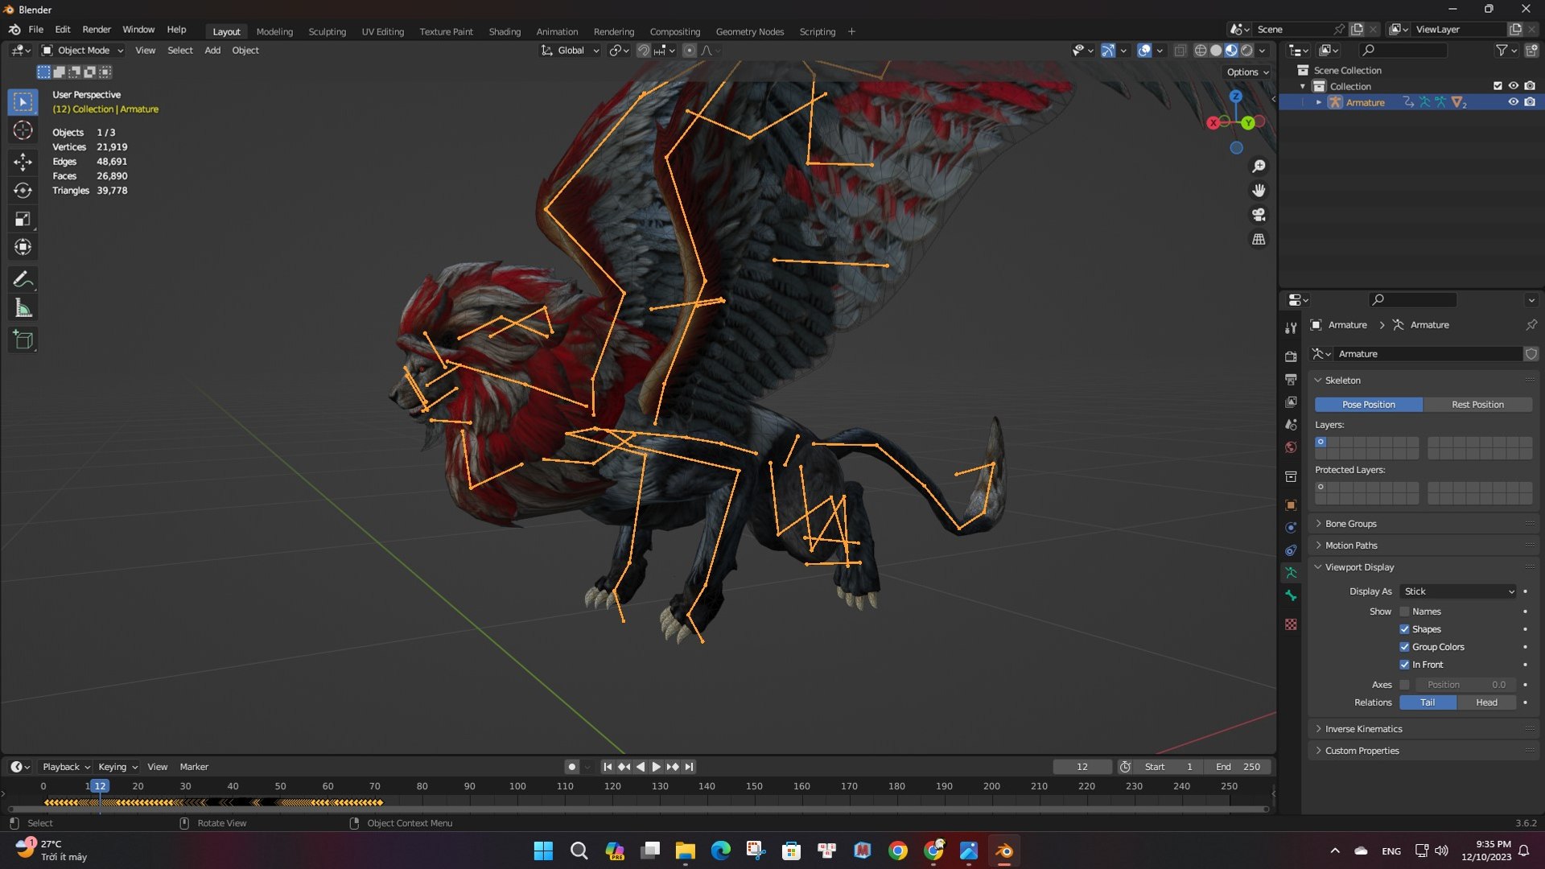The image size is (1545, 869).
Task: Uncheck the Group Colors checkbox
Action: click(x=1404, y=647)
